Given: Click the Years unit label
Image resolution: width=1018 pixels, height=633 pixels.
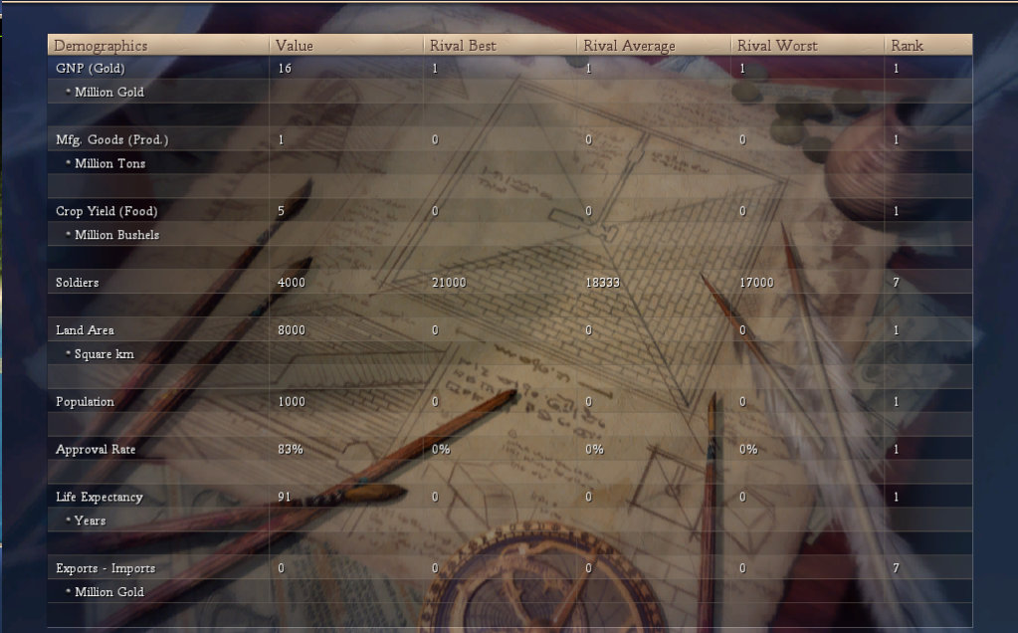Looking at the screenshot, I should (90, 521).
